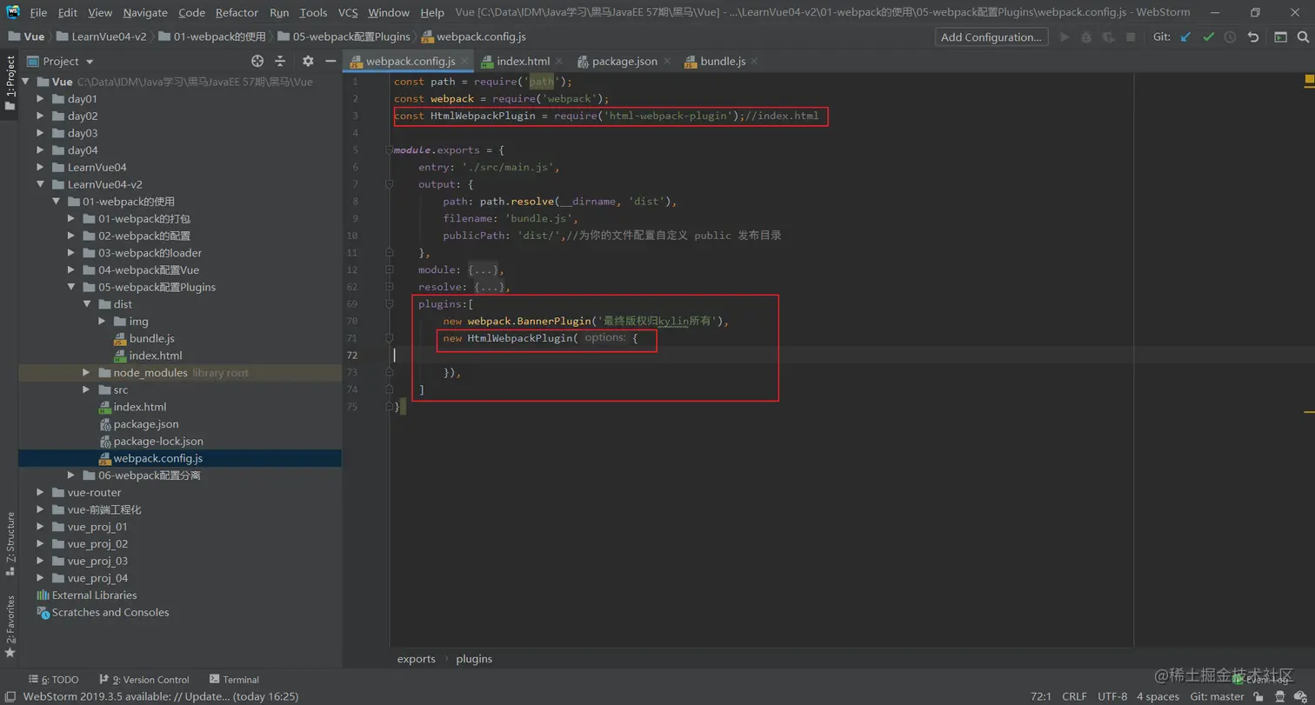Click Git Update Project arrow icon

click(1186, 37)
